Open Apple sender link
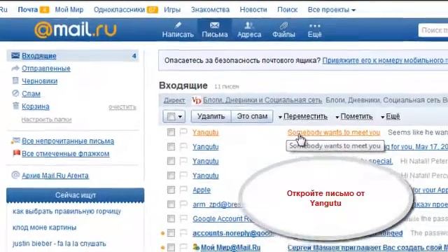Screen dimensions: 448x252 [202, 190]
